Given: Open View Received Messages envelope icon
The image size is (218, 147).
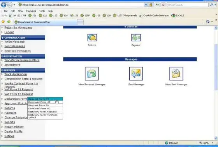Looking at the screenshot, I should [92, 74].
